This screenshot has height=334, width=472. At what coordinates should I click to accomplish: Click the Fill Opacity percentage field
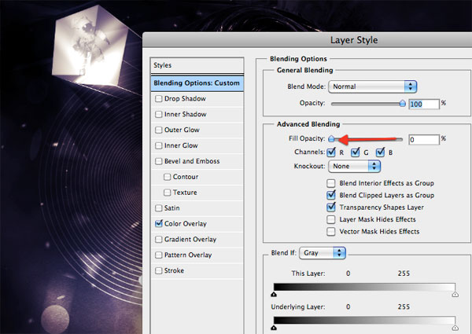click(x=424, y=139)
